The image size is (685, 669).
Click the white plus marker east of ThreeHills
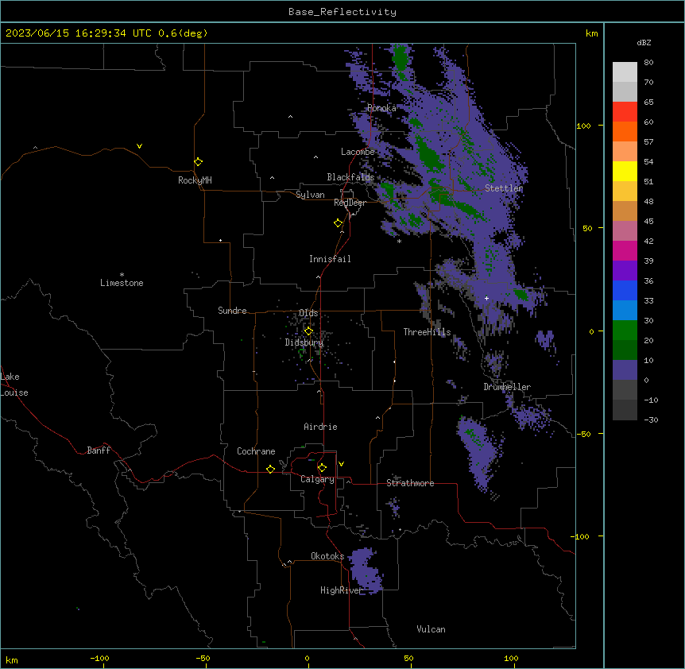pos(486,298)
